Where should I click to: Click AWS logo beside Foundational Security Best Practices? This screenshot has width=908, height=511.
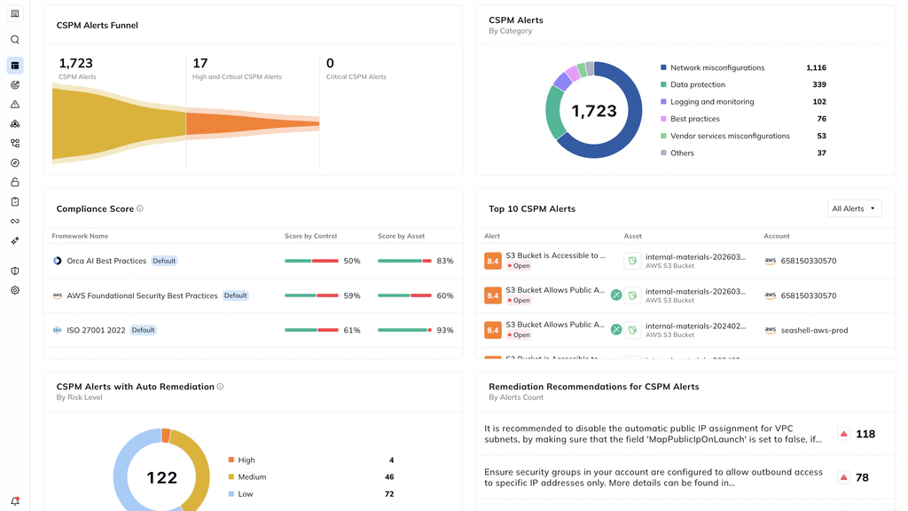58,295
